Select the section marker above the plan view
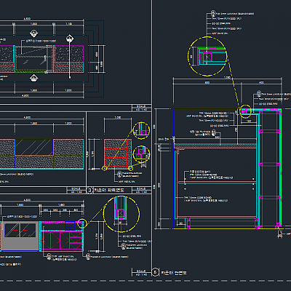The width and height of the screenshot is (291, 291). tap(33, 33)
